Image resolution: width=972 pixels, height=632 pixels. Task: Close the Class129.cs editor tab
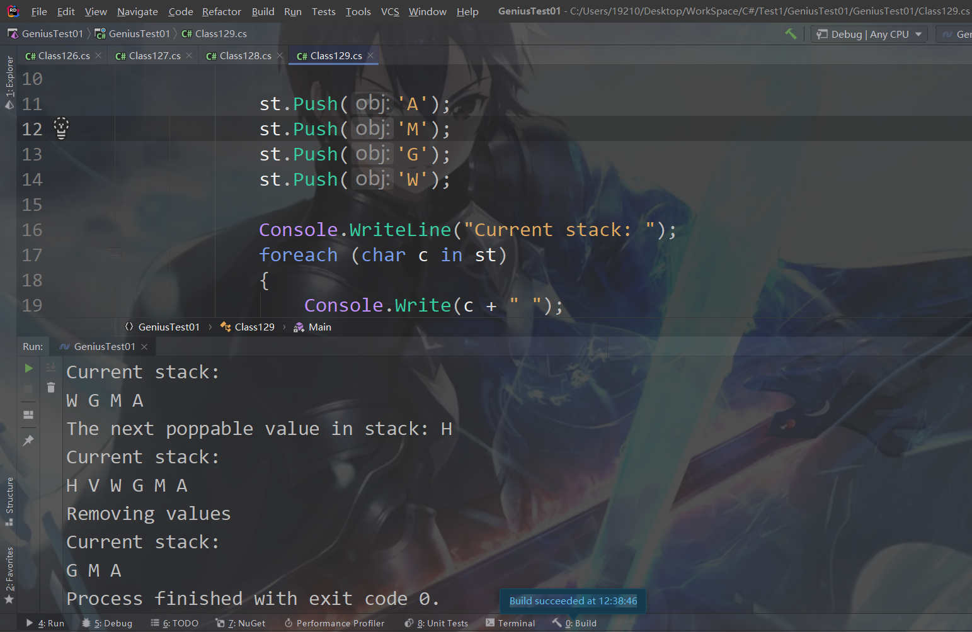[370, 55]
